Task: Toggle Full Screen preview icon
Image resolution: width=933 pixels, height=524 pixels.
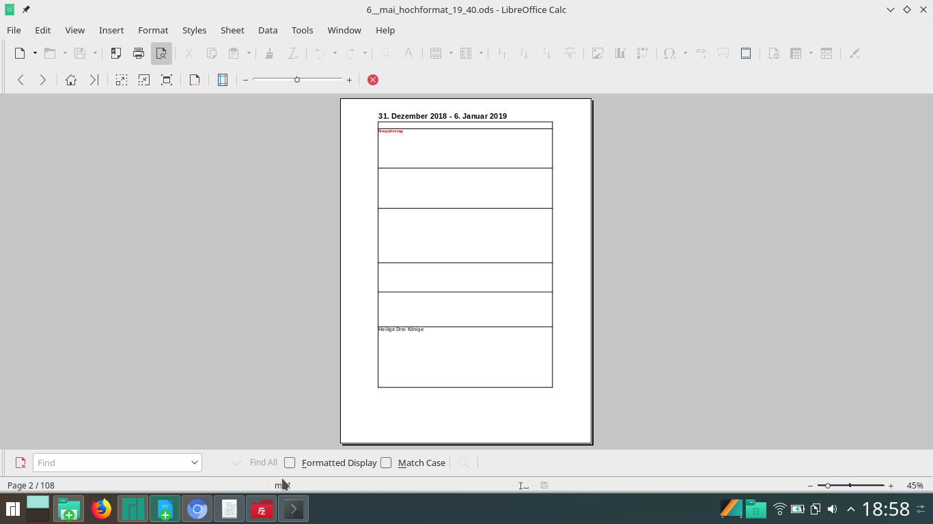Action: pyautogui.click(x=166, y=80)
